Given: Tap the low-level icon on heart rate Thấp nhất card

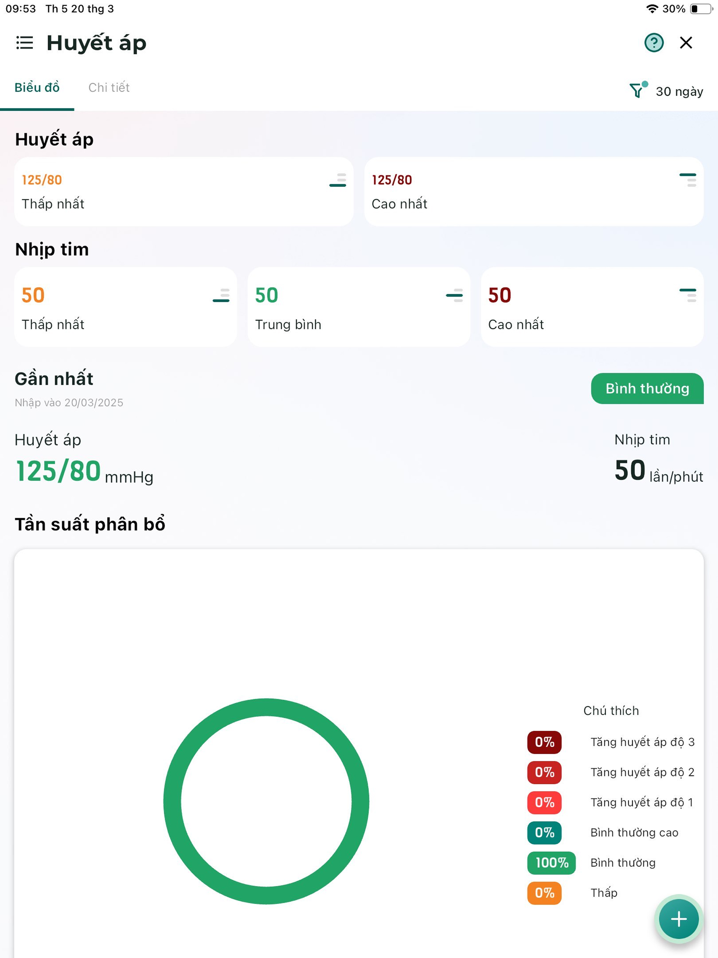Looking at the screenshot, I should pos(221,295).
